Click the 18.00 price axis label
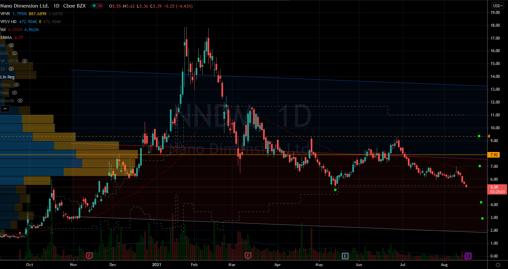 tap(495, 25)
